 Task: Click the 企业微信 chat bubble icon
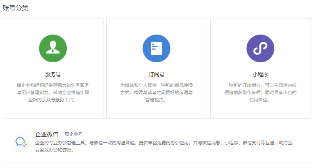21,142
